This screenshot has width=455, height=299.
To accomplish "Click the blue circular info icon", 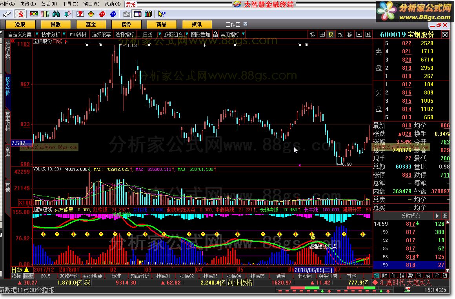I will pyautogui.click(x=113, y=14).
